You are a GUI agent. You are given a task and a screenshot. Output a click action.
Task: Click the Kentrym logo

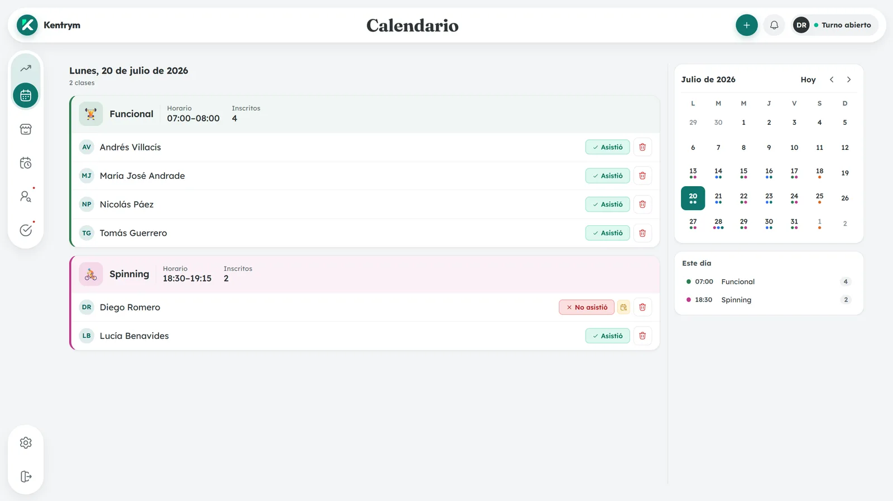point(27,25)
